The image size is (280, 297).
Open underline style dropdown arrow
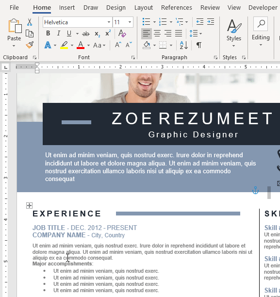pyautogui.click(x=77, y=33)
